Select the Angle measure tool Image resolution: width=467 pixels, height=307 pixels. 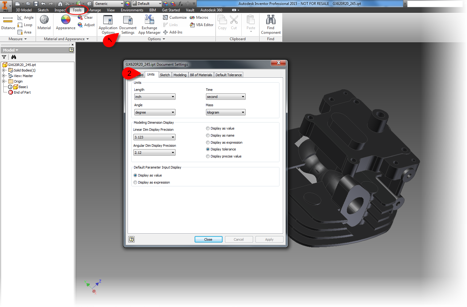click(26, 17)
